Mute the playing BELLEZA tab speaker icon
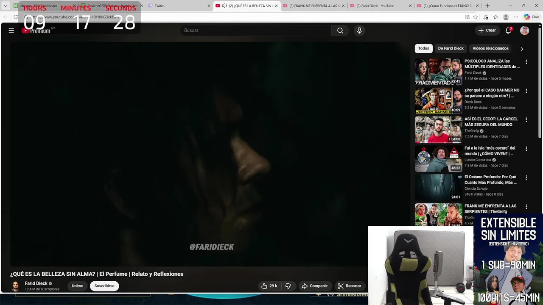Image resolution: width=543 pixels, height=305 pixels. (224, 6)
